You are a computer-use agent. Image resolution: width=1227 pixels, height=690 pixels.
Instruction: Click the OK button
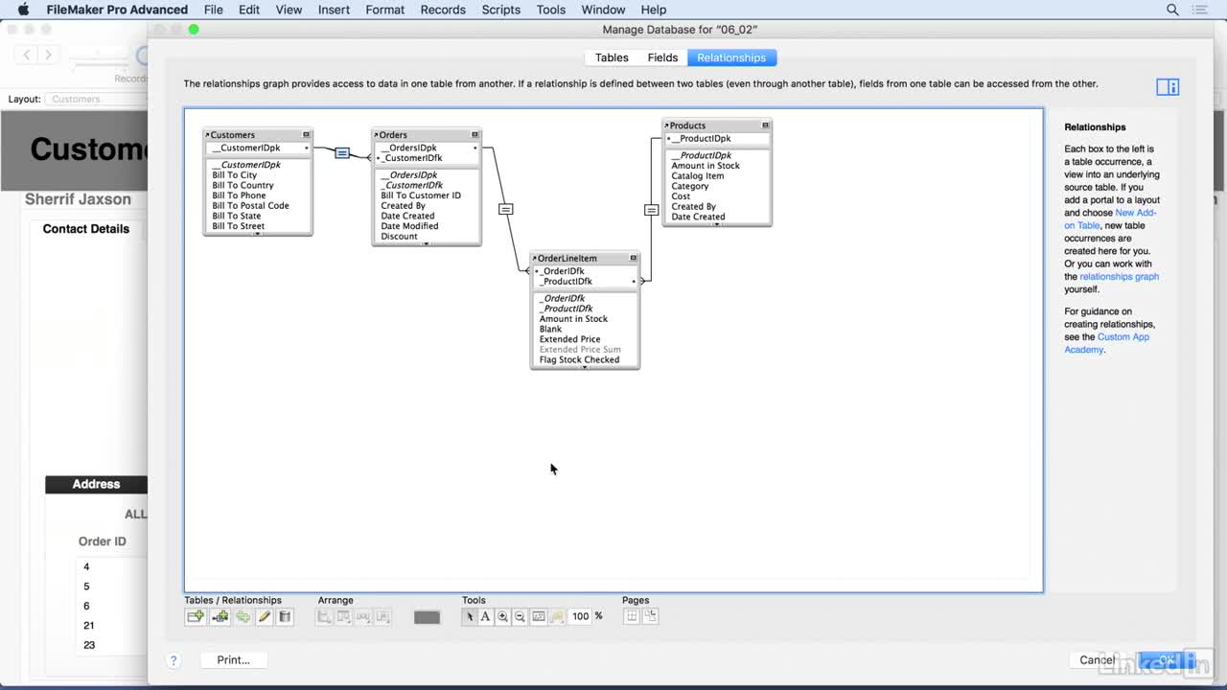(x=1167, y=660)
